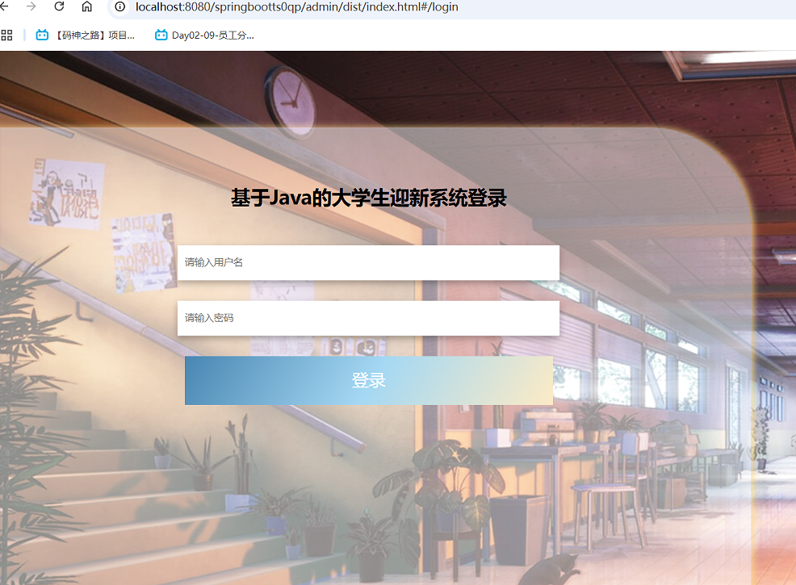This screenshot has width=796, height=585.
Task: View site information icon in address bar
Action: pos(119,6)
